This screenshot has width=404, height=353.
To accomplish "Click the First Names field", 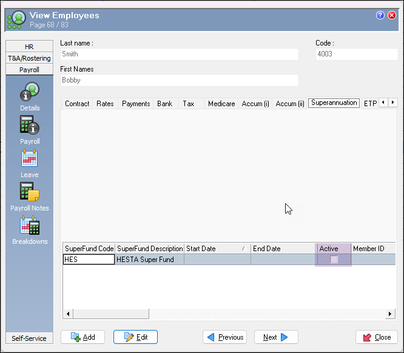I will coord(180,80).
